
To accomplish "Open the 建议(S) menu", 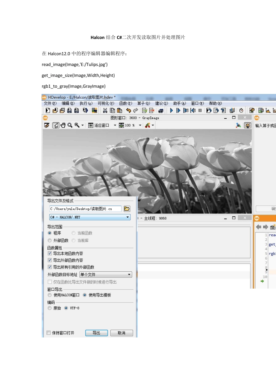I will (x=162, y=103).
